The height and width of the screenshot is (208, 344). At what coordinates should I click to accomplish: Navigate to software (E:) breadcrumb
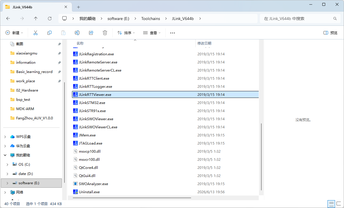pyautogui.click(x=118, y=19)
